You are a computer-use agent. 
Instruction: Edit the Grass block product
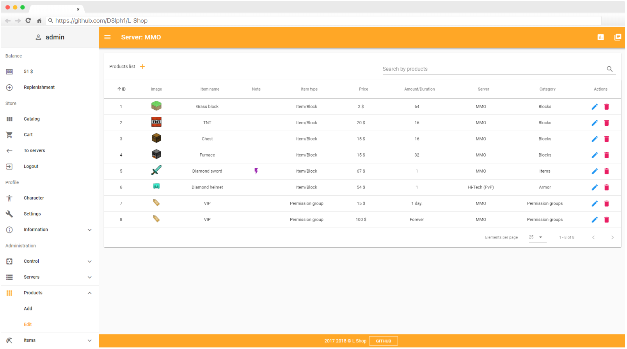[595, 107]
